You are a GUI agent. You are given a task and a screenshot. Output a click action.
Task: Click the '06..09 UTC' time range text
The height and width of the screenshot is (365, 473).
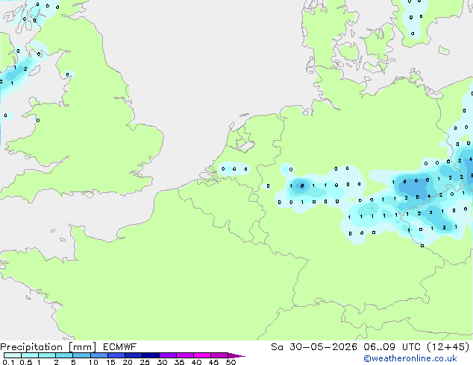[x=392, y=347]
